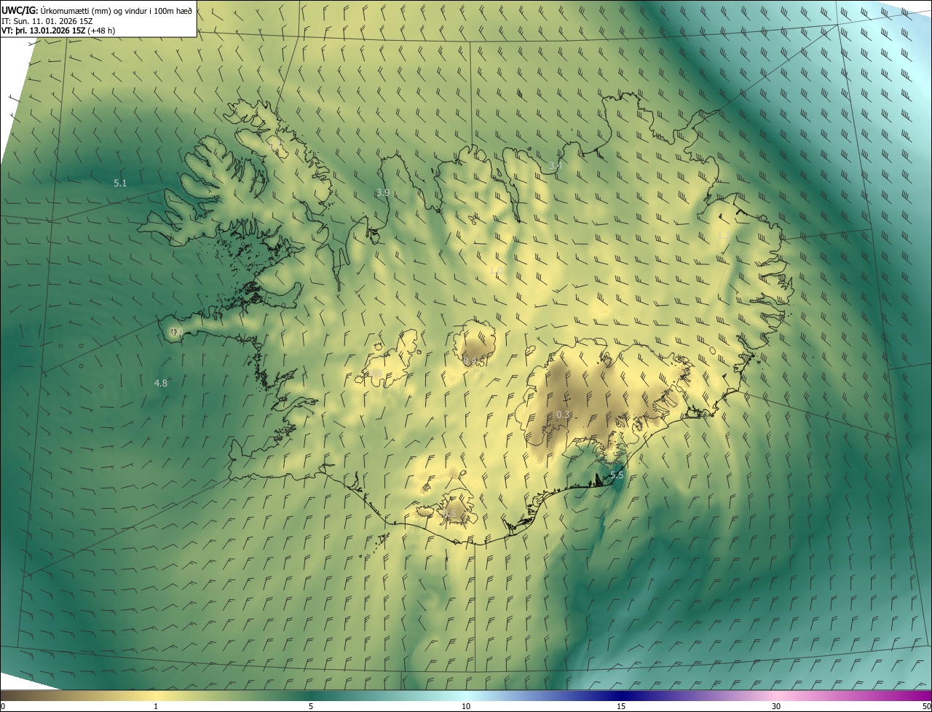
Task: Click the color scale label "15"
Action: [x=621, y=706]
